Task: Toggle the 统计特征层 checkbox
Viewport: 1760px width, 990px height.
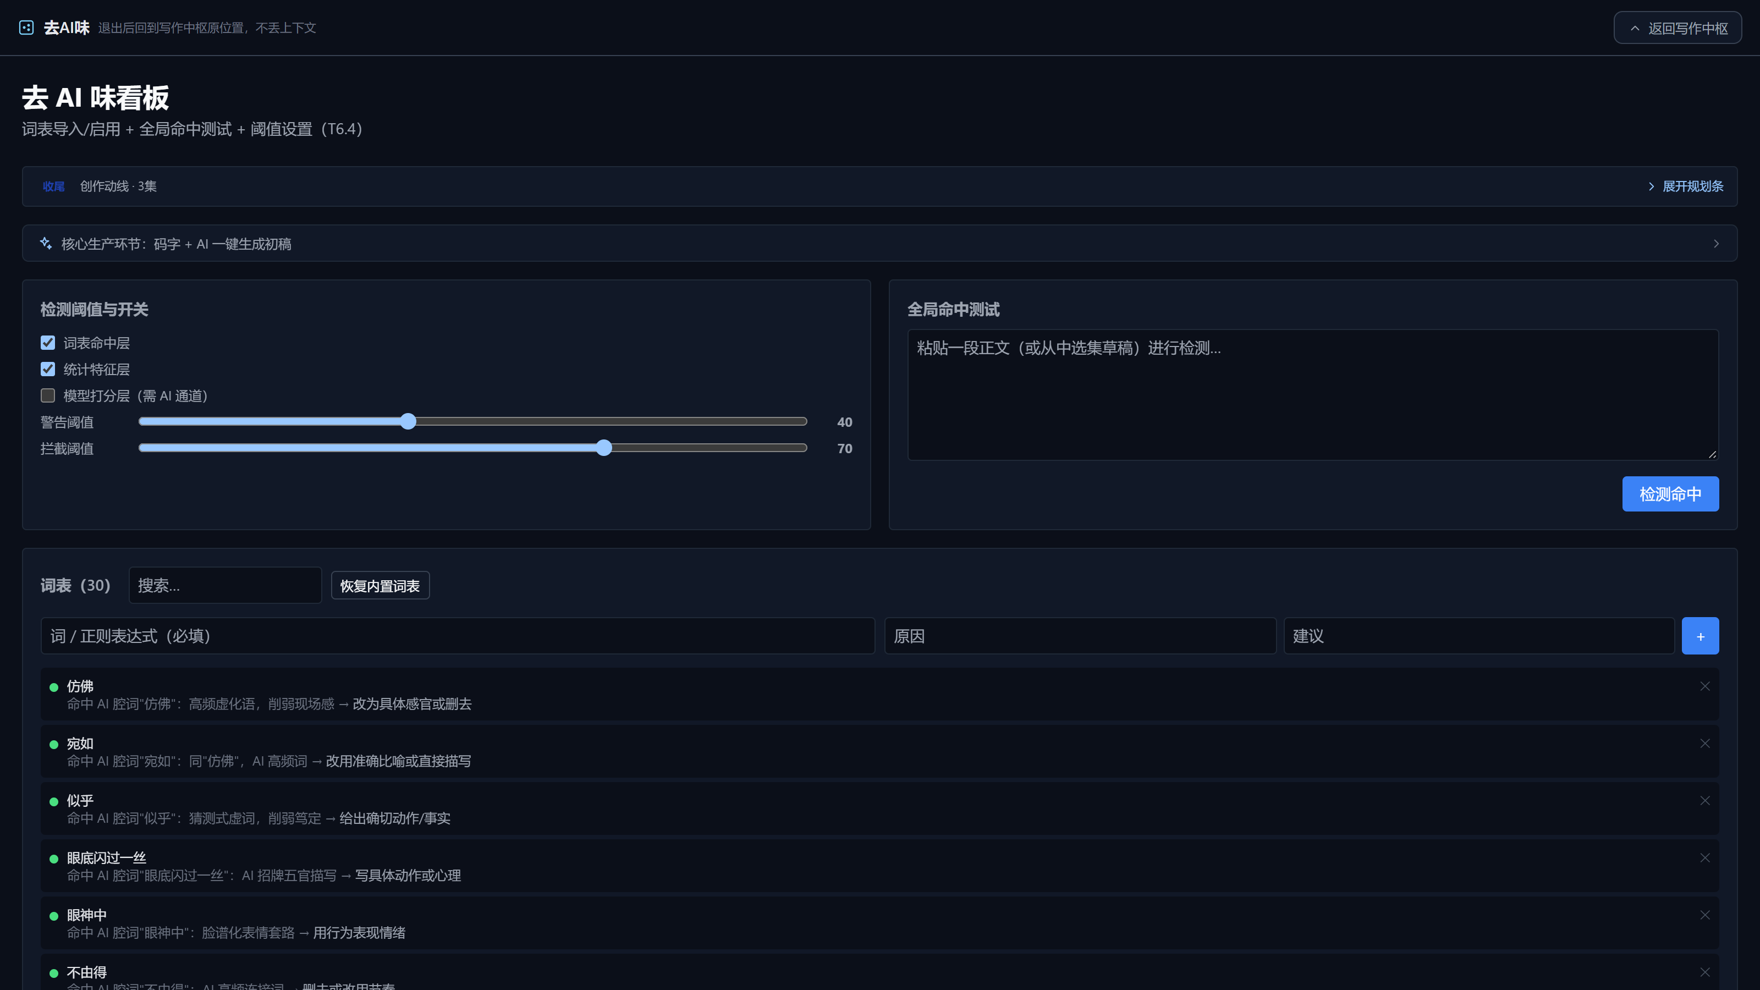Action: point(48,369)
